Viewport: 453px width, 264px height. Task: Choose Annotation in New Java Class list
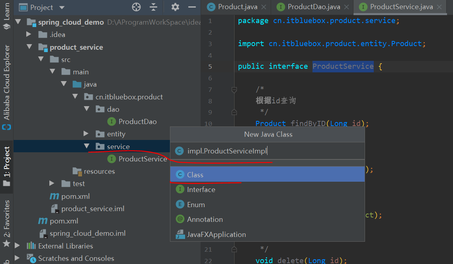268,219
